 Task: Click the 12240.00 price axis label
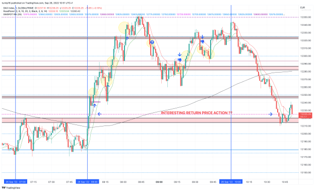pyautogui.click(x=305, y=103)
